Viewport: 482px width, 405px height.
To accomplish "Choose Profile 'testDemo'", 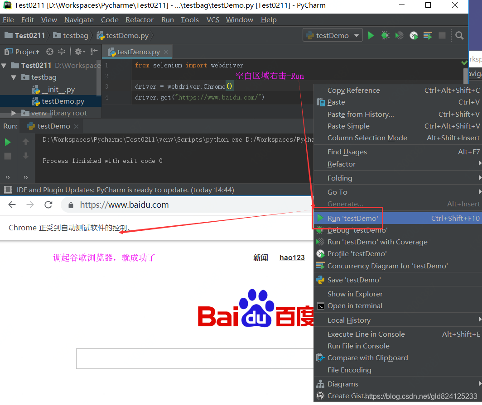I will 398,253.
